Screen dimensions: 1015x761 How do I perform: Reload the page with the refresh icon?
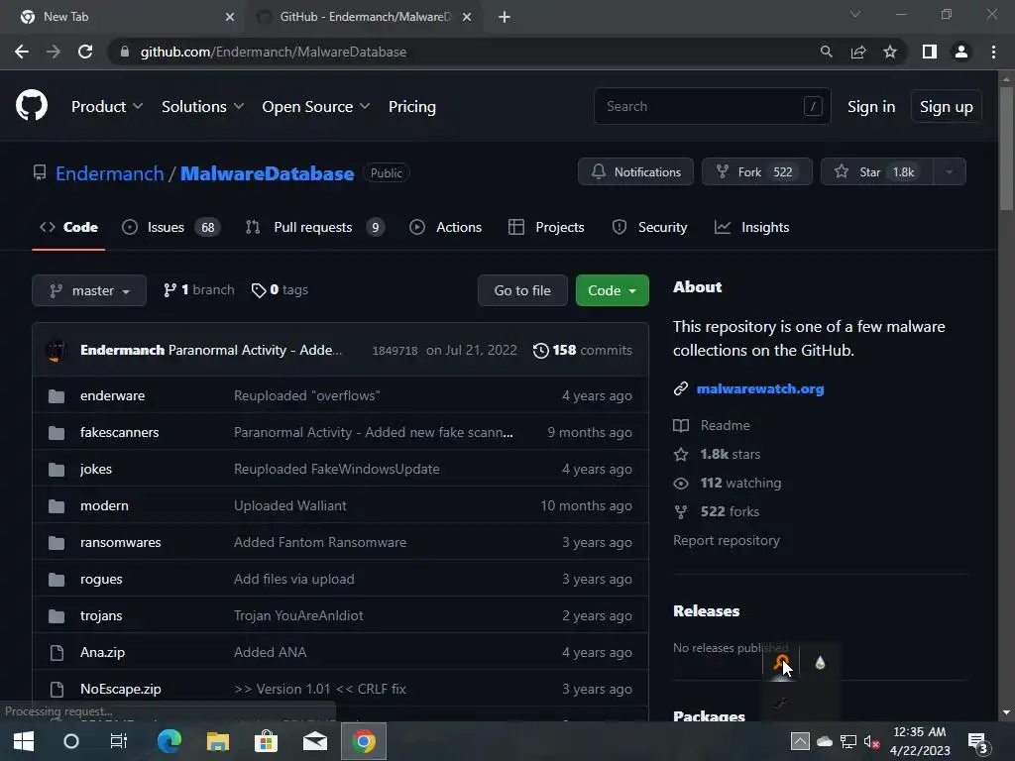coord(85,52)
